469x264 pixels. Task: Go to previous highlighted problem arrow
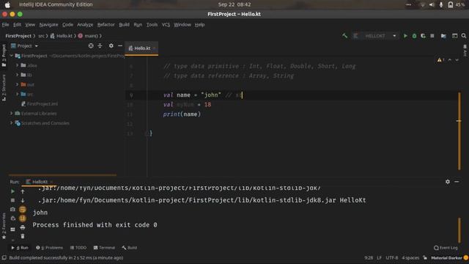[450, 60]
